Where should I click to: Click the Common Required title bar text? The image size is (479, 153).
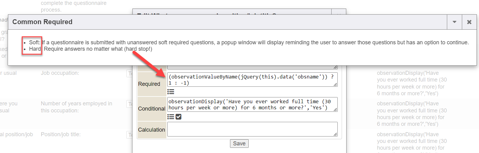coord(42,22)
